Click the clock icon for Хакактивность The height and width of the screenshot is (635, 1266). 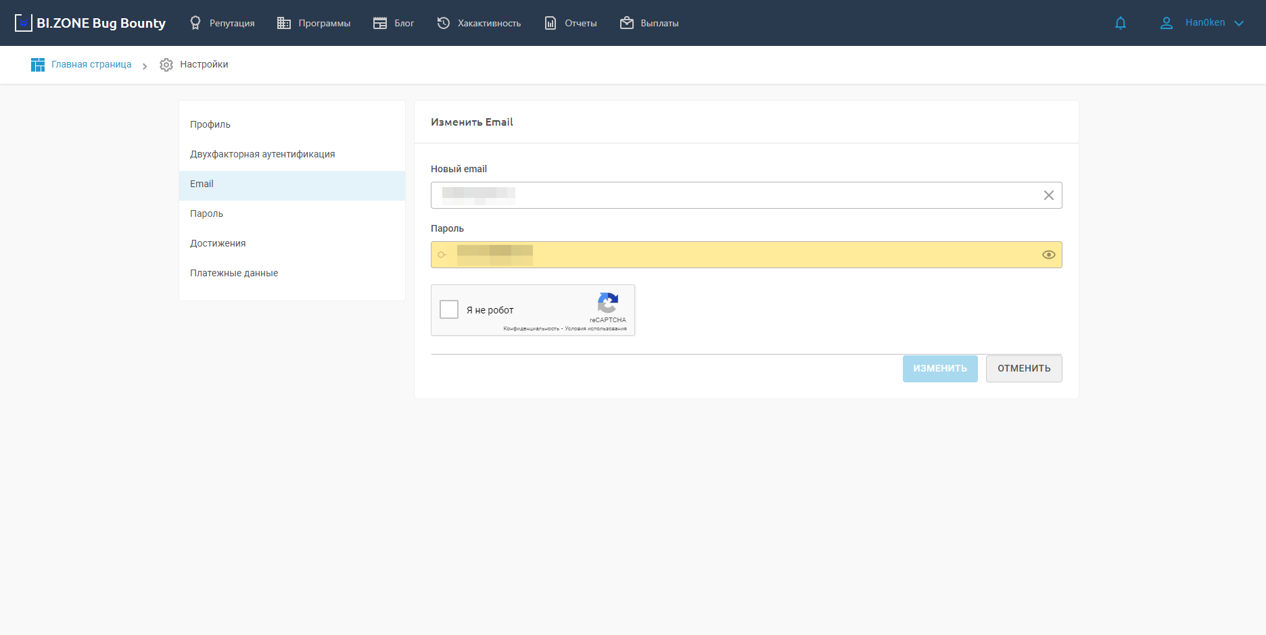click(x=444, y=23)
